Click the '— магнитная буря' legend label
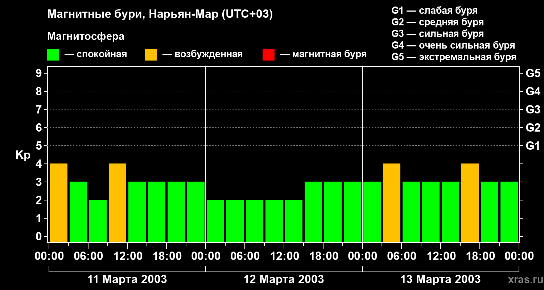544x290 pixels. click(x=323, y=55)
